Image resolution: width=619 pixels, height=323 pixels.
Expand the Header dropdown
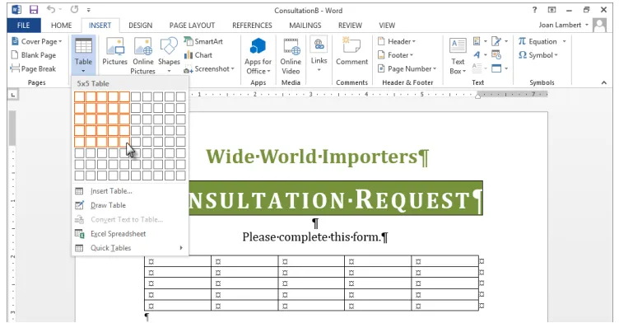[x=397, y=41]
